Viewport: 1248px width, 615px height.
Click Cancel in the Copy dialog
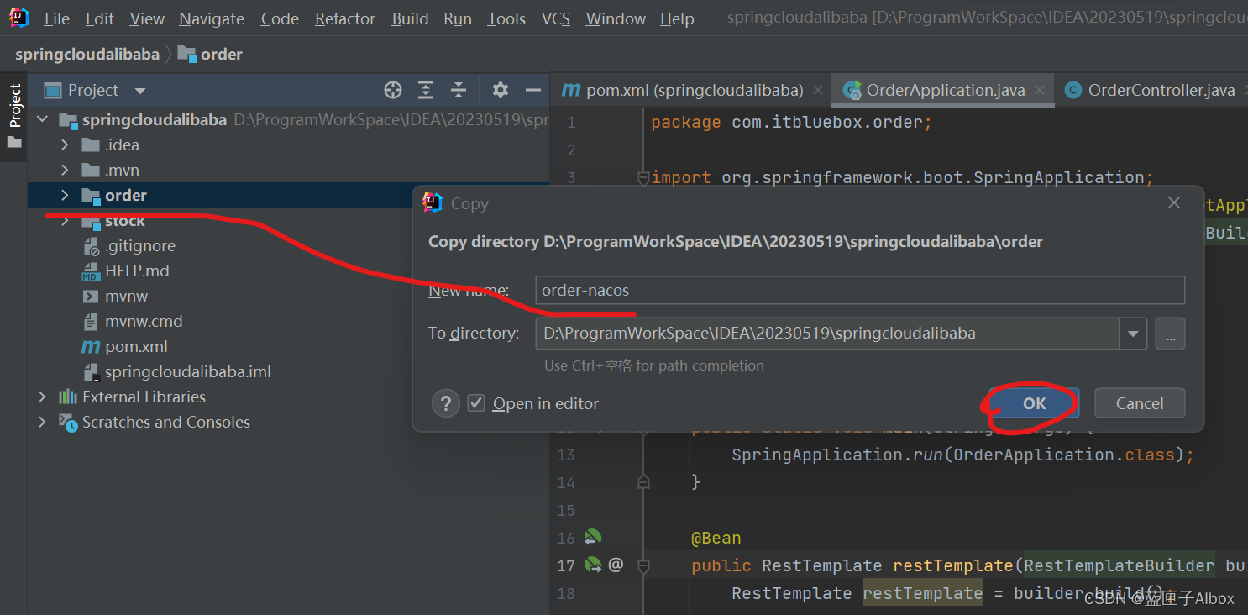tap(1140, 403)
